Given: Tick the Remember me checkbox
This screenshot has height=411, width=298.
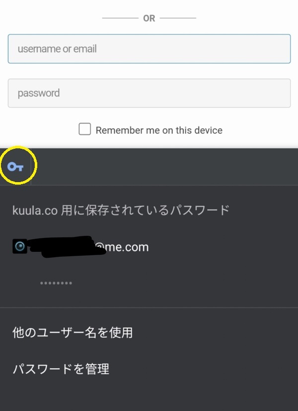Looking at the screenshot, I should coord(85,130).
